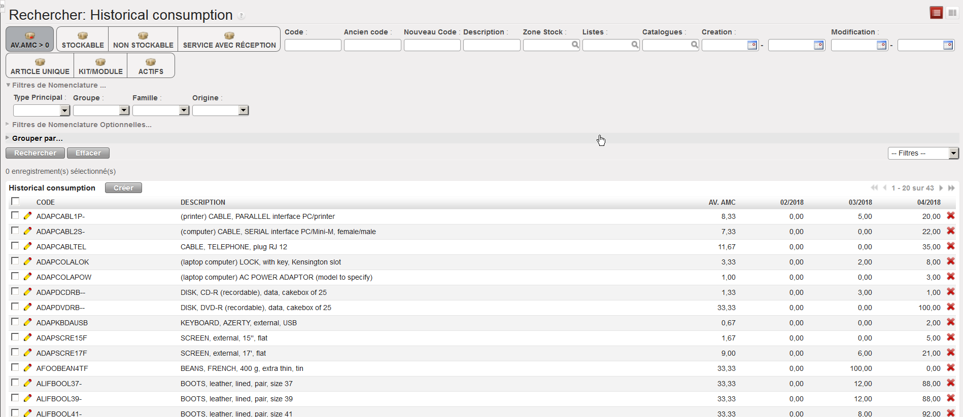Image resolution: width=963 pixels, height=417 pixels.
Task: Toggle the select-all checkbox in table header
Action: click(x=15, y=201)
